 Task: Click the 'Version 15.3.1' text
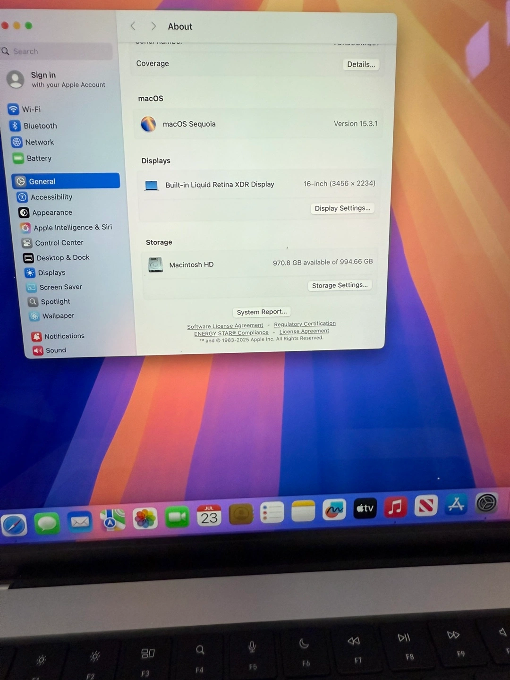(x=356, y=124)
